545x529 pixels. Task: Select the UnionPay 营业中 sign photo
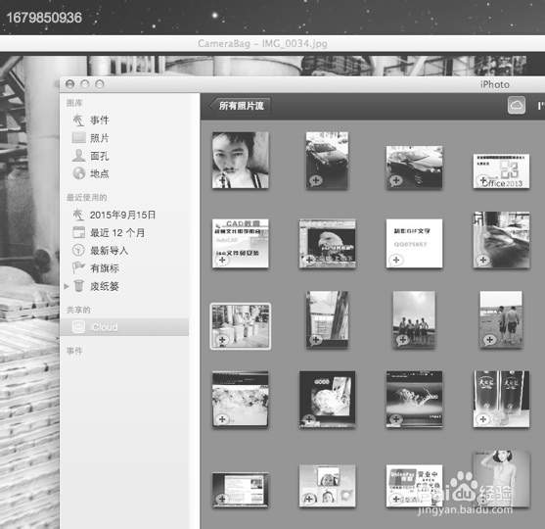pyautogui.click(x=414, y=486)
